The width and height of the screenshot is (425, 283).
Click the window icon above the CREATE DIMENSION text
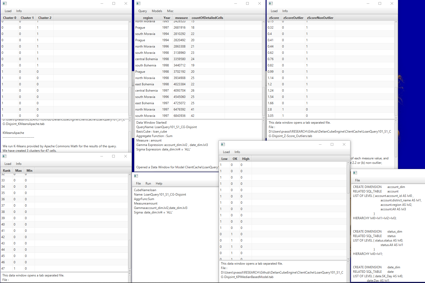pyautogui.click(x=355, y=173)
